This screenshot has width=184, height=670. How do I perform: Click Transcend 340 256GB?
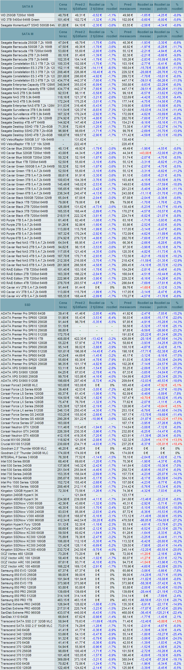click(16, 638)
